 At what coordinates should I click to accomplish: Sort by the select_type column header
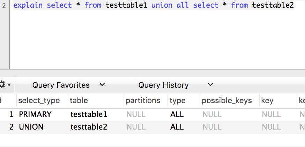tap(39, 101)
